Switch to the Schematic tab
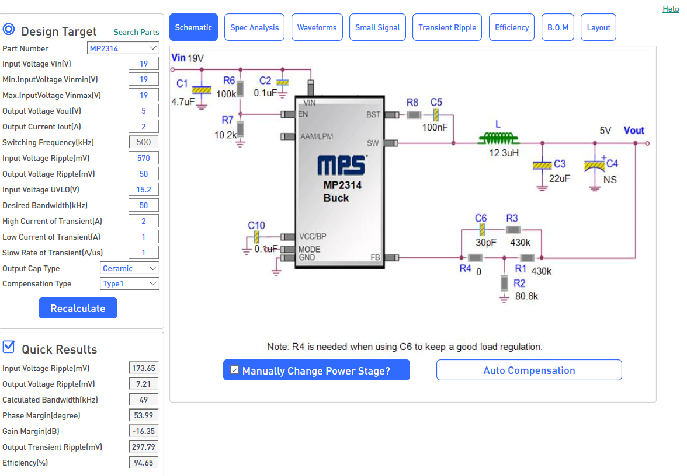This screenshot has width=687, height=476. (x=194, y=27)
